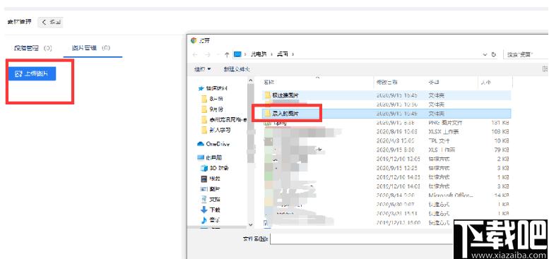Screen dimensions: 549x259
Task: Select the row typed PNG 图片文件
Action: click(387, 123)
